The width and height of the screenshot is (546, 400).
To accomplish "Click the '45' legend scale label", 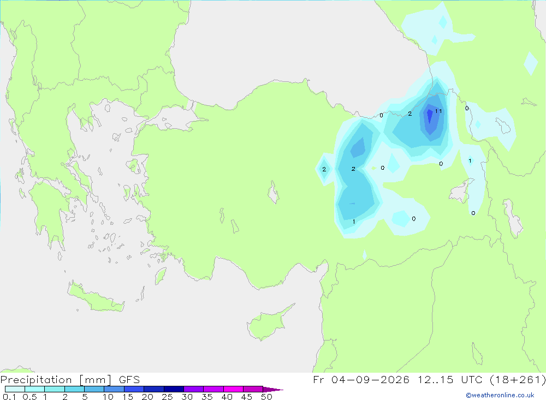I will 247,397.
